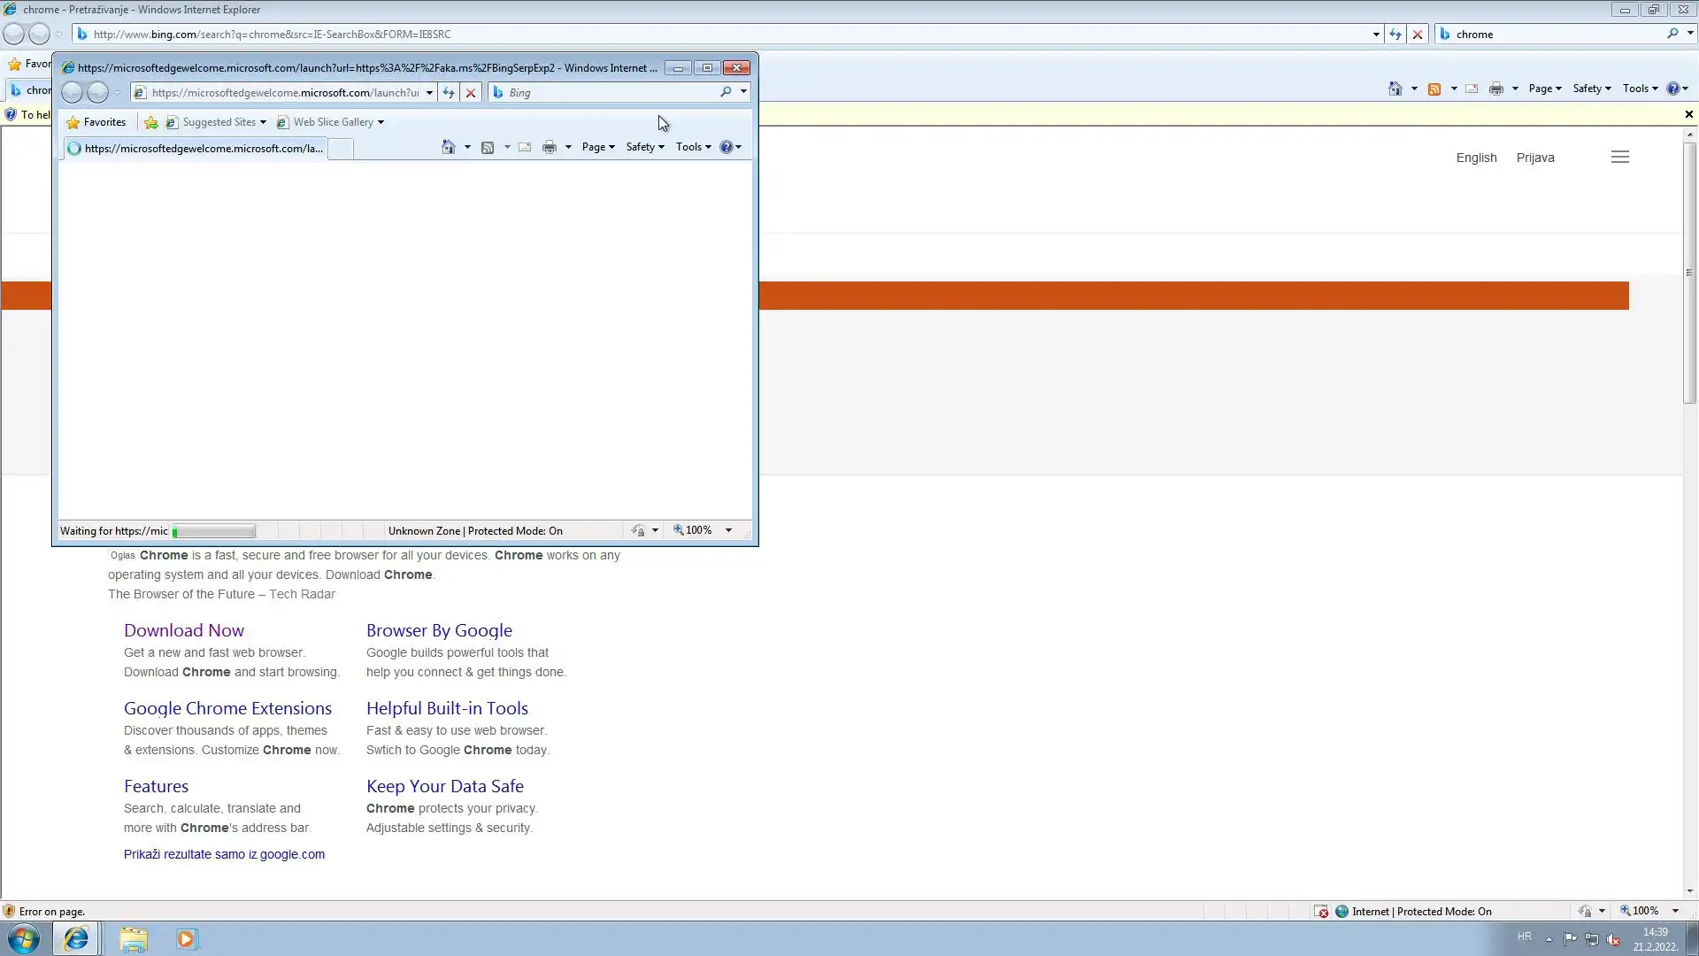
Task: Click the RSS feeds icon in popup
Action: 488,148
